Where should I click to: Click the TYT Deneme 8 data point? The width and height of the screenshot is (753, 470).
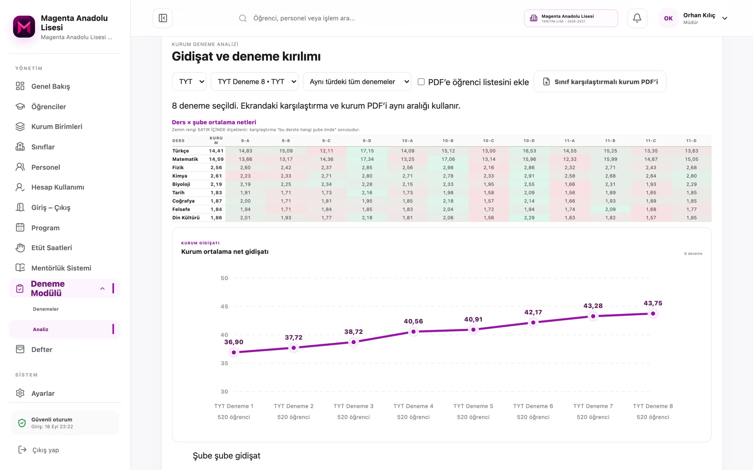(653, 314)
